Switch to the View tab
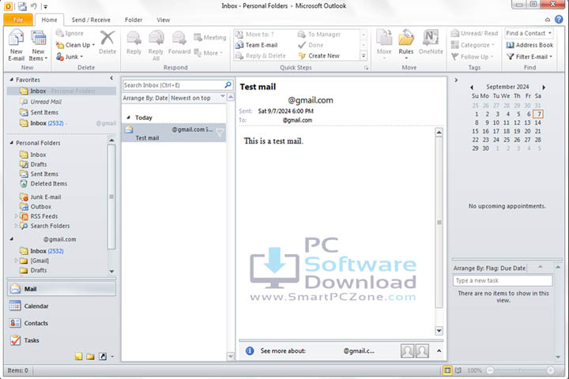Viewport: 569px width, 379px height. point(164,20)
